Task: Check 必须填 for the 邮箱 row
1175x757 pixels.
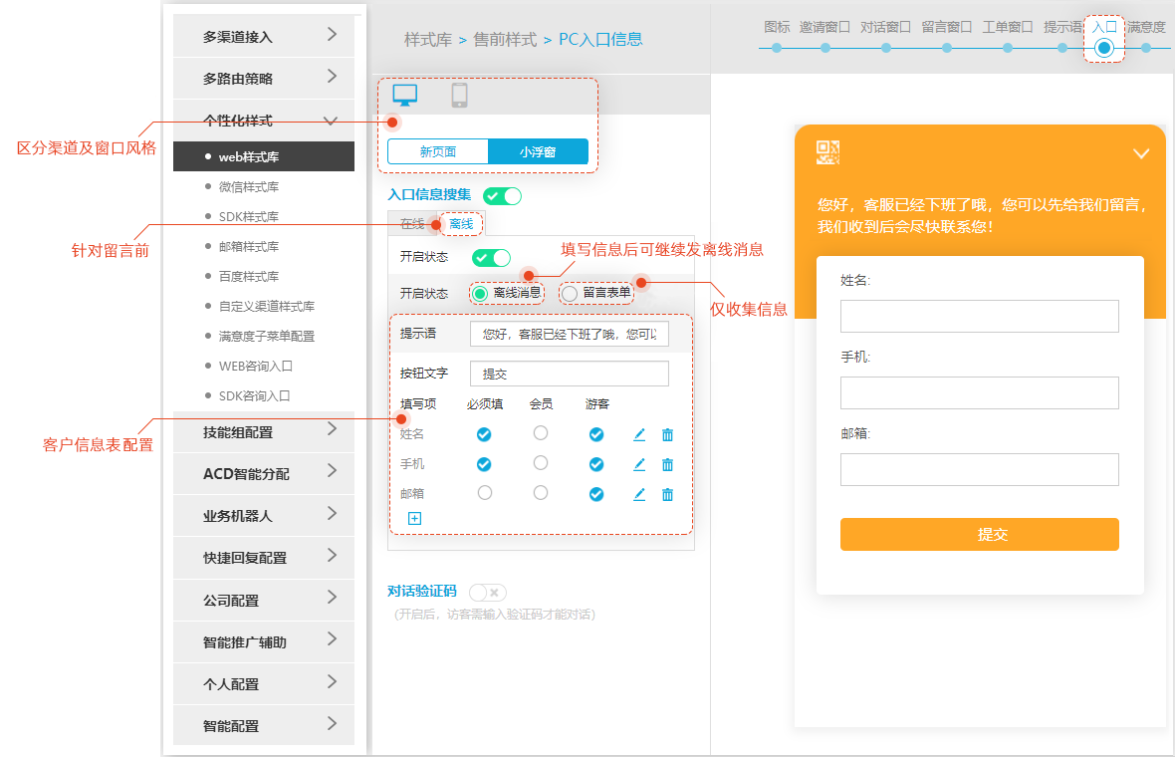Action: [x=484, y=493]
